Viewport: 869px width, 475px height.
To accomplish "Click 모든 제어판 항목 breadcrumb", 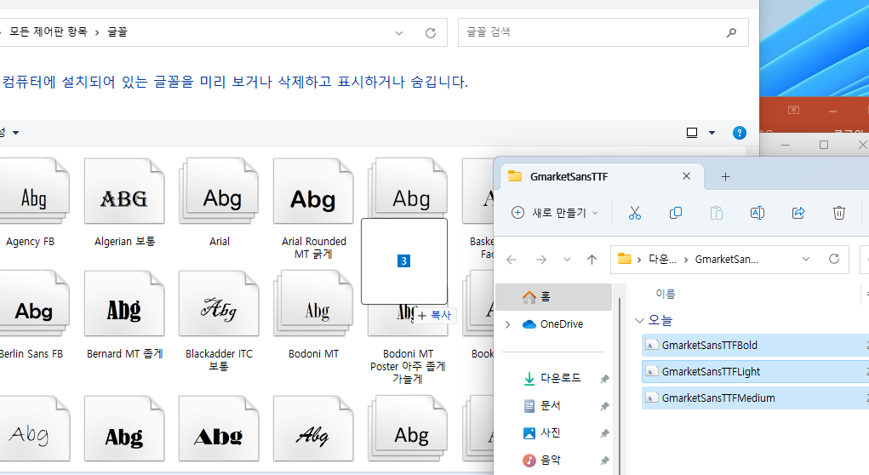I will 49,32.
